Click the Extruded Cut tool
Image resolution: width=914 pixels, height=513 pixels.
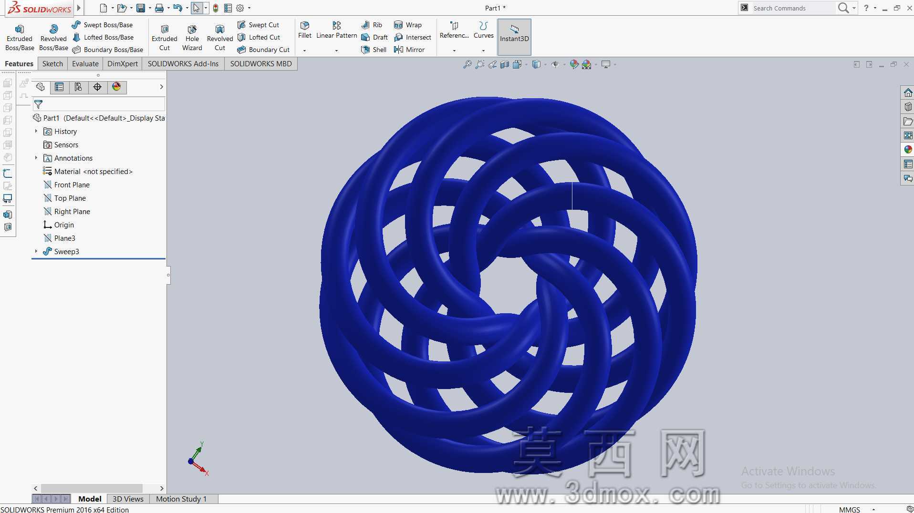pyautogui.click(x=165, y=37)
